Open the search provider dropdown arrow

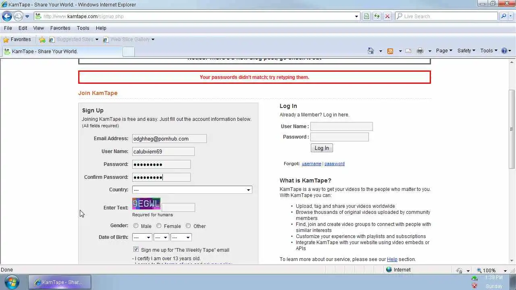pos(511,17)
